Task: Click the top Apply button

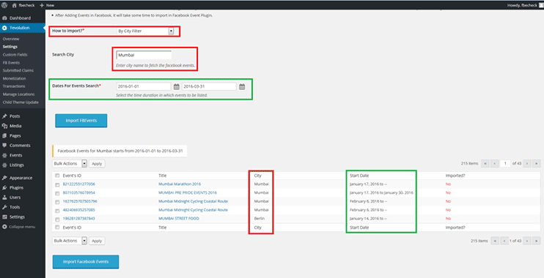Action: pos(97,163)
